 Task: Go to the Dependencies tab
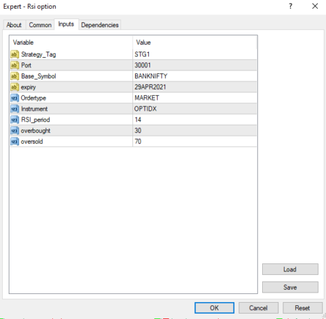point(100,25)
